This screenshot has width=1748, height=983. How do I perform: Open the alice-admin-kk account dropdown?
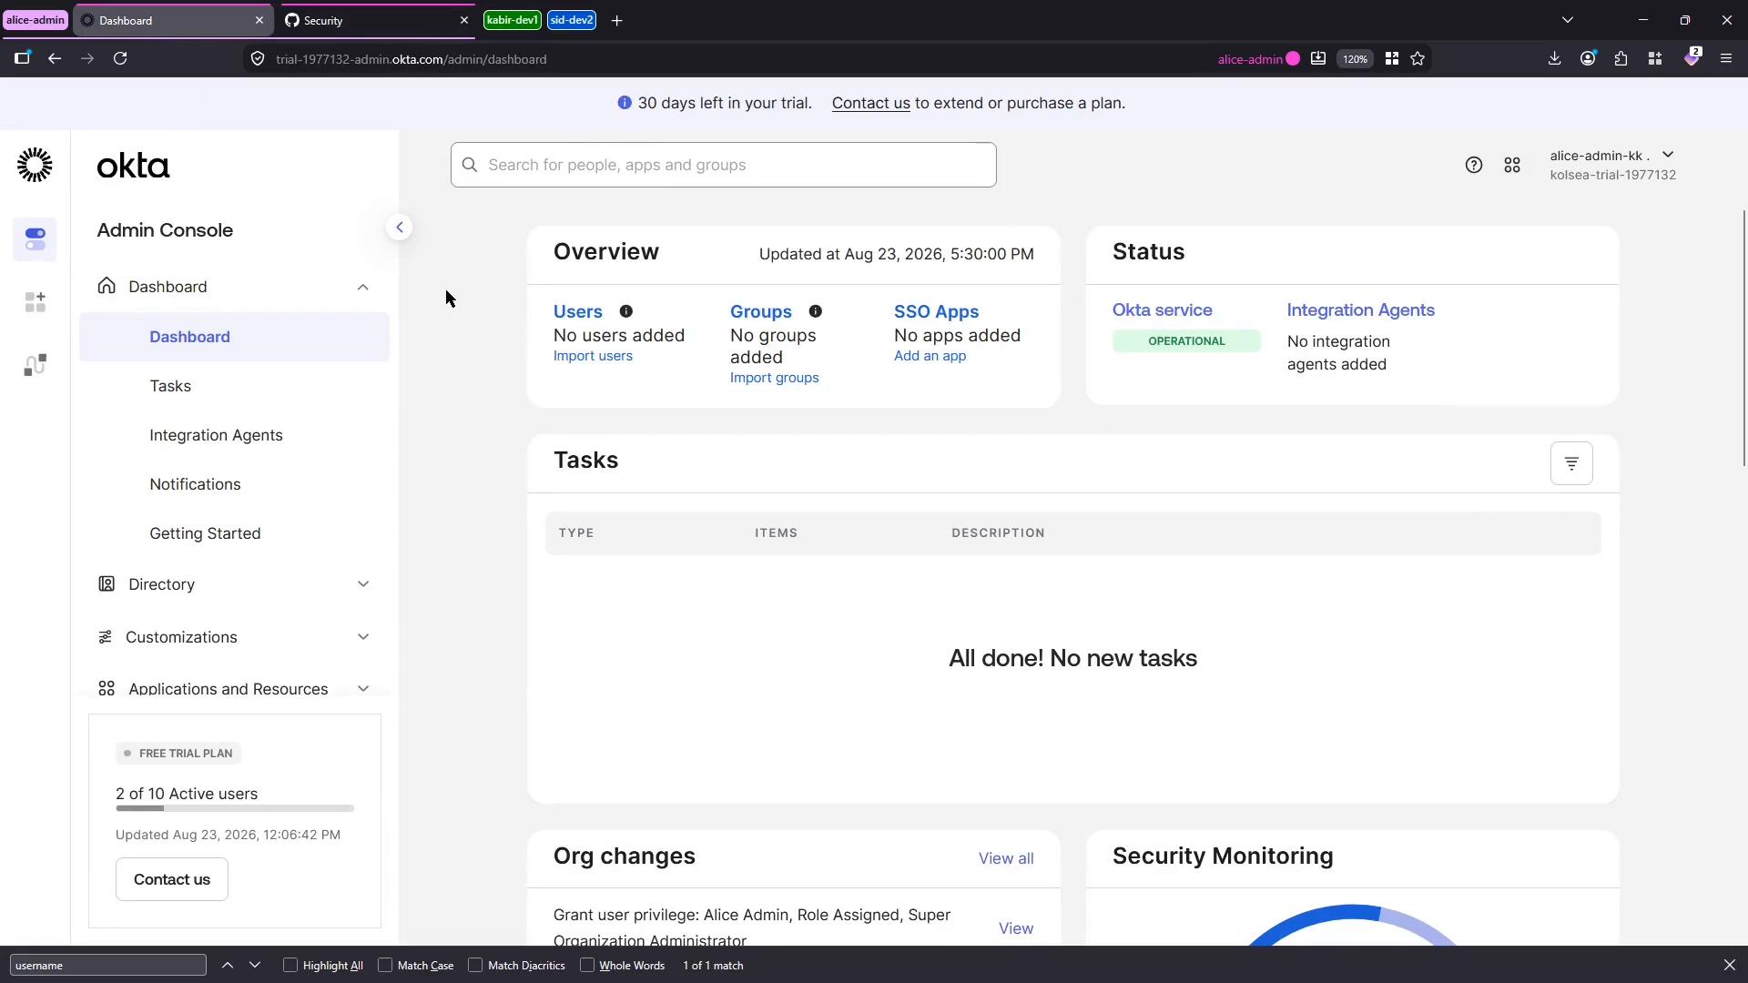tap(1612, 165)
